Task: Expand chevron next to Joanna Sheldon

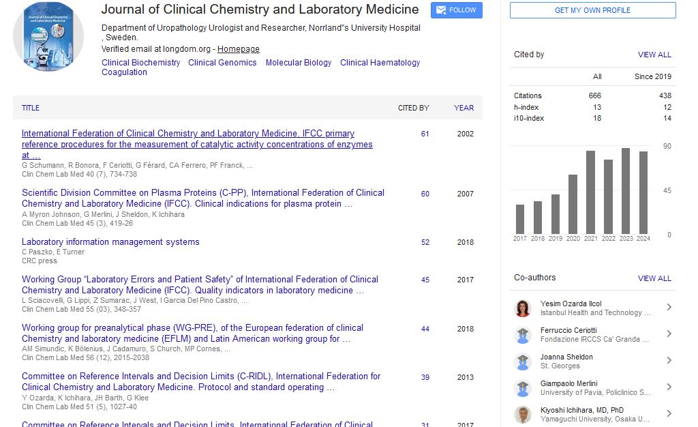Action: point(669,361)
